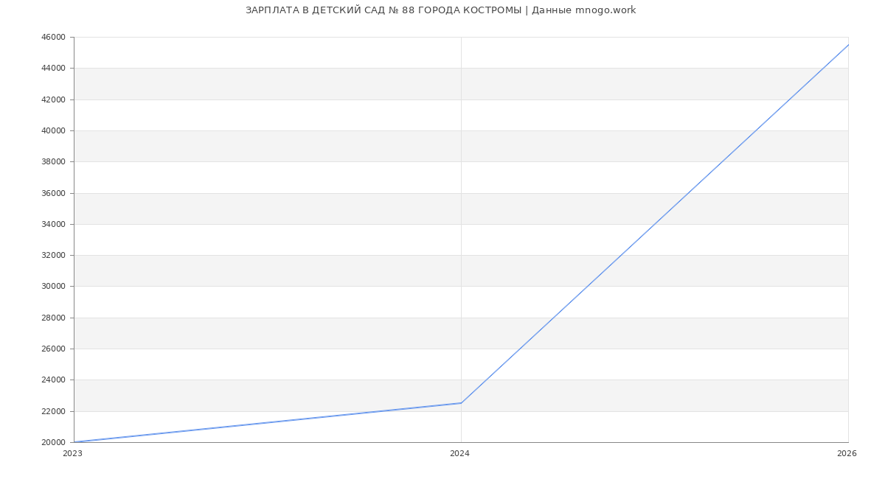Click the 28000 y-axis label

[55, 318]
